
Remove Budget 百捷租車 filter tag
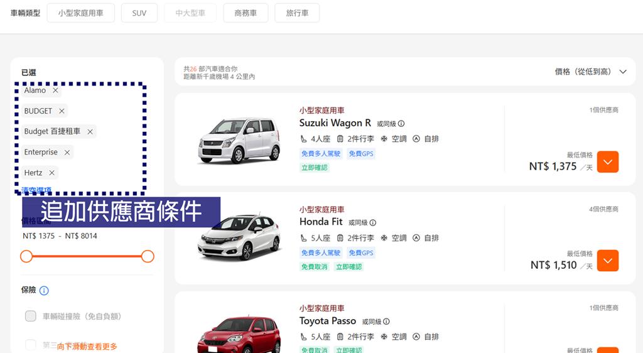pyautogui.click(x=90, y=132)
